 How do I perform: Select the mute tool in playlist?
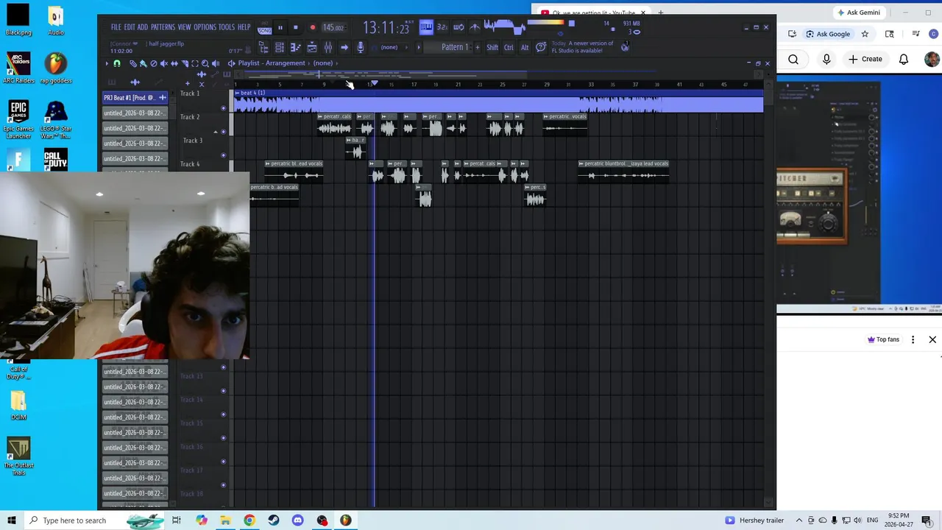coord(164,64)
